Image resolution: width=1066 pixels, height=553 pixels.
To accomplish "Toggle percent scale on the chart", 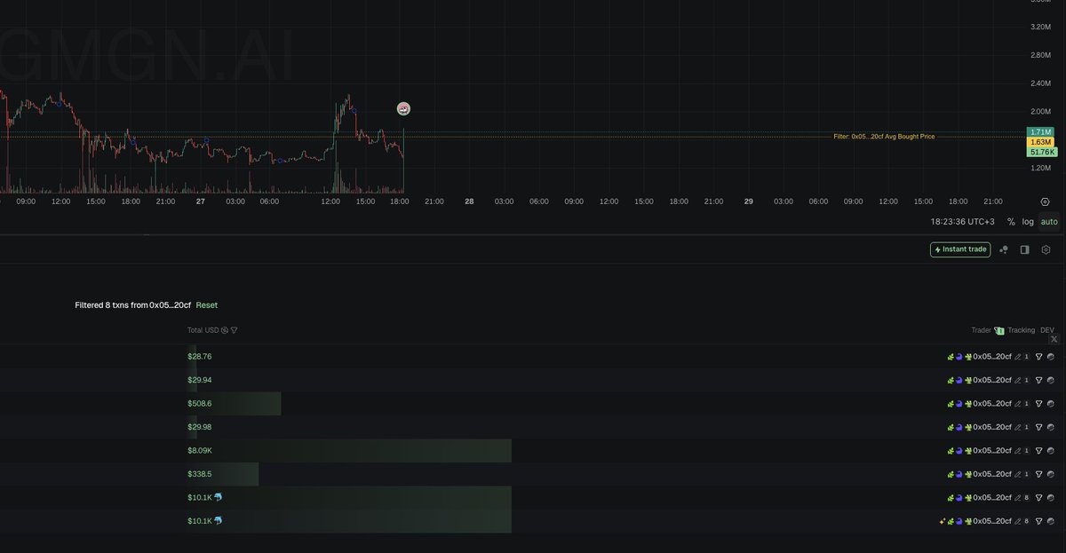I will tap(1011, 222).
